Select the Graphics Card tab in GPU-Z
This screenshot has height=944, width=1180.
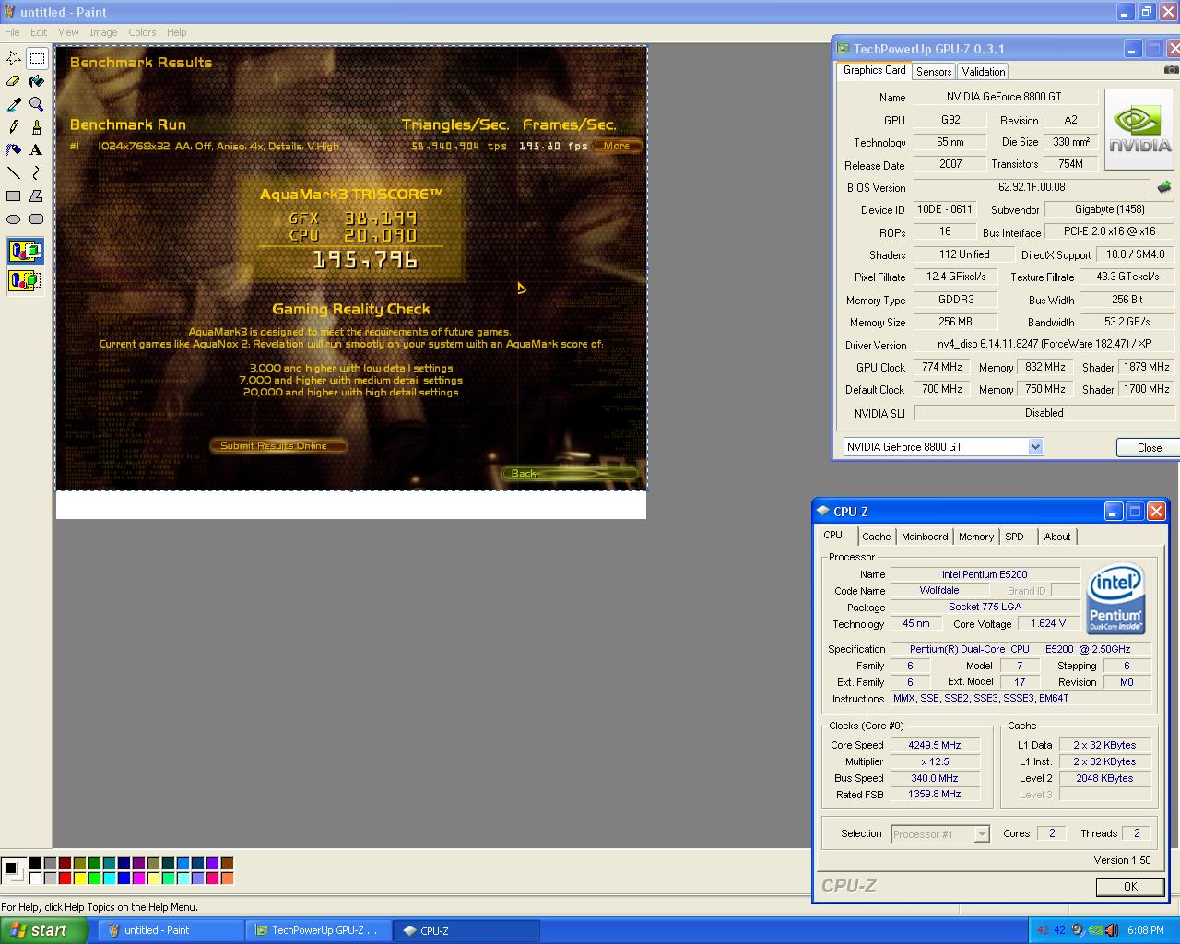tap(875, 70)
